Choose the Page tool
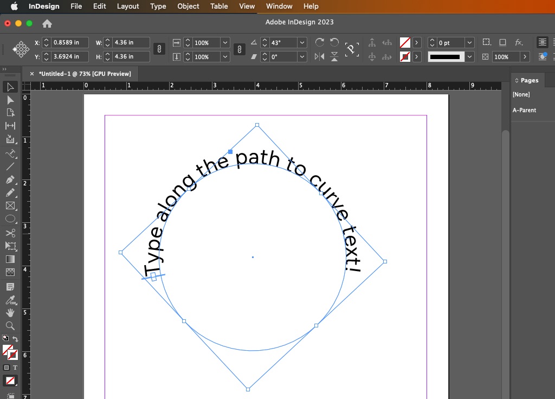This screenshot has height=399, width=555. [x=10, y=113]
